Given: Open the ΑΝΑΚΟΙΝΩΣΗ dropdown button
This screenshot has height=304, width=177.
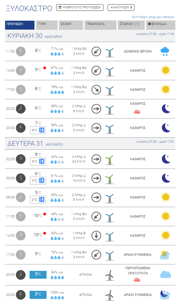Looking at the screenshot, I should (x=121, y=7).
